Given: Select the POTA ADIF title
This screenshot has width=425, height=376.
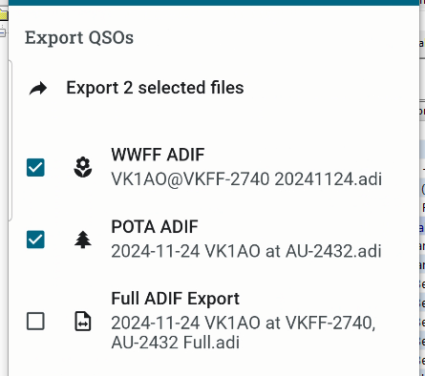Looking at the screenshot, I should click(x=155, y=227).
